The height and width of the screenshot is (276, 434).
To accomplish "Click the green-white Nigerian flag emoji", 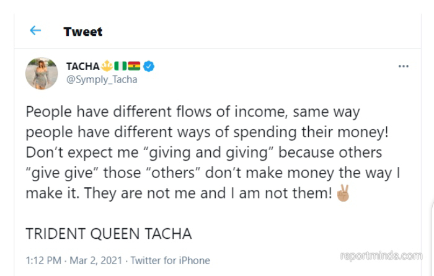I will coord(122,66).
